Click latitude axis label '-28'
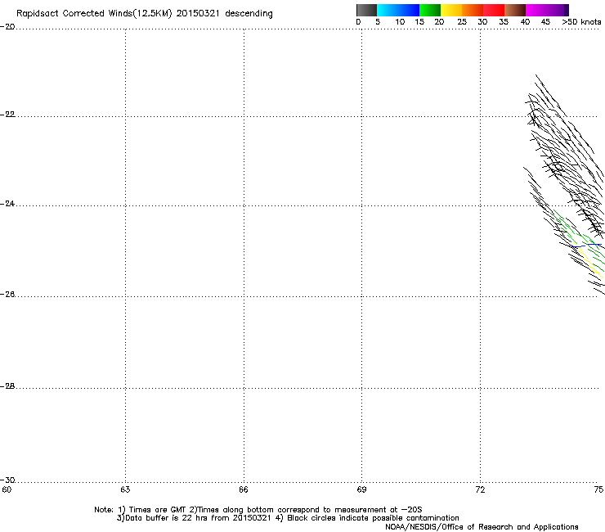The image size is (605, 532). click(7, 386)
